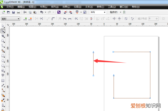The width and height of the screenshot is (168, 111).
Task: Undo the last action
Action: tap(42, 12)
